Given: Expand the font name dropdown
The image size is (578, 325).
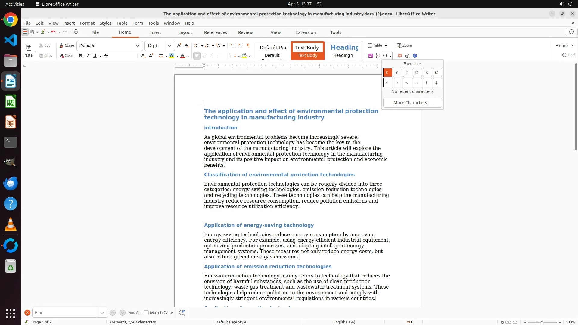Looking at the screenshot, I should pos(138,46).
